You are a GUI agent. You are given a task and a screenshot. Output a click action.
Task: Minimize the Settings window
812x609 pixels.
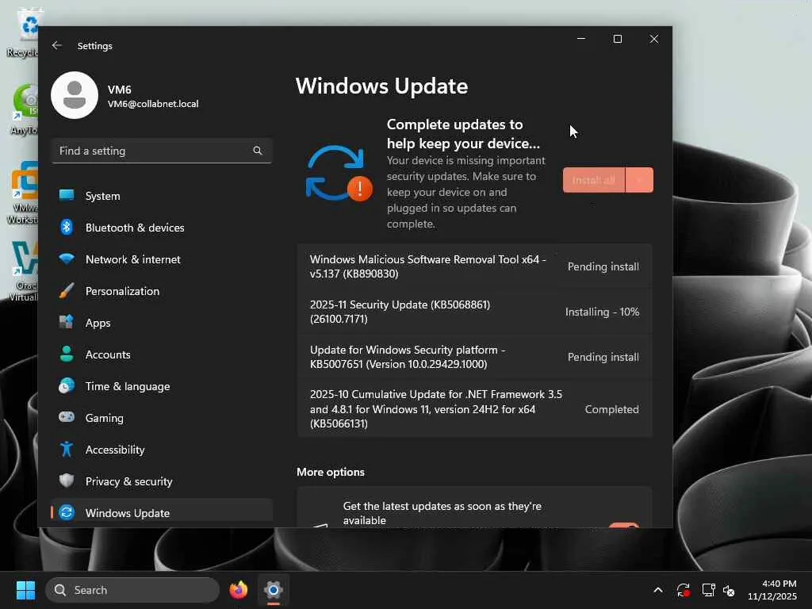(x=581, y=39)
